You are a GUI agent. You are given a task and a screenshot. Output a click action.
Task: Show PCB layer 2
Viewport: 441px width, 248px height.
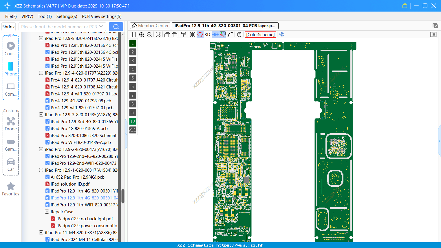click(133, 52)
